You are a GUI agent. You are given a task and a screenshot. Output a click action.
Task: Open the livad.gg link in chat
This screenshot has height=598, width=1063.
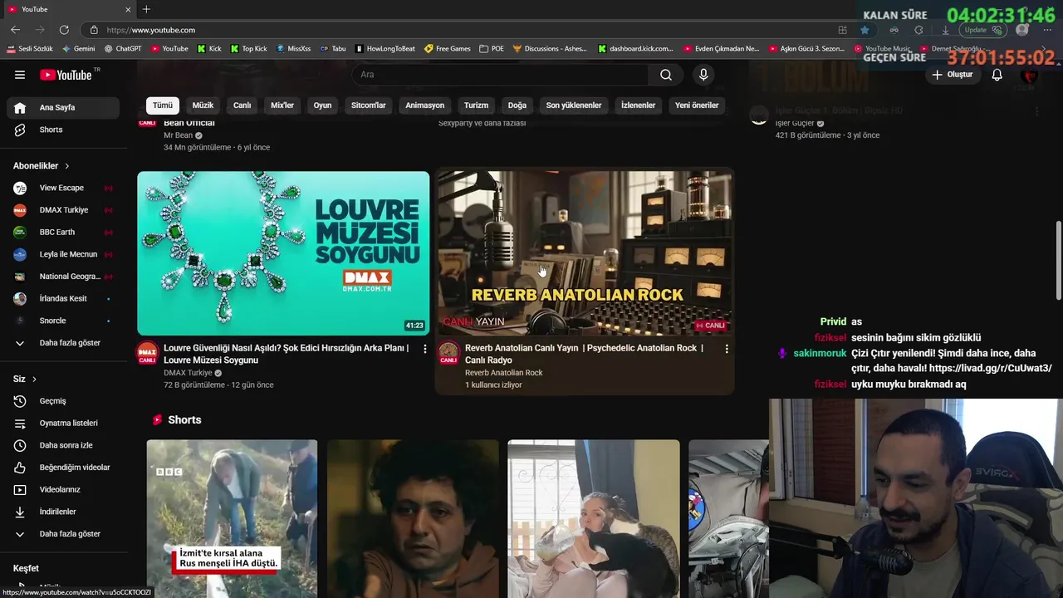click(x=990, y=368)
